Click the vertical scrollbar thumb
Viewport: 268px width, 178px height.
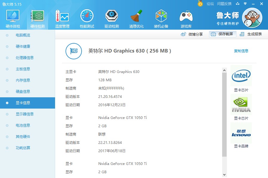tap(225, 115)
